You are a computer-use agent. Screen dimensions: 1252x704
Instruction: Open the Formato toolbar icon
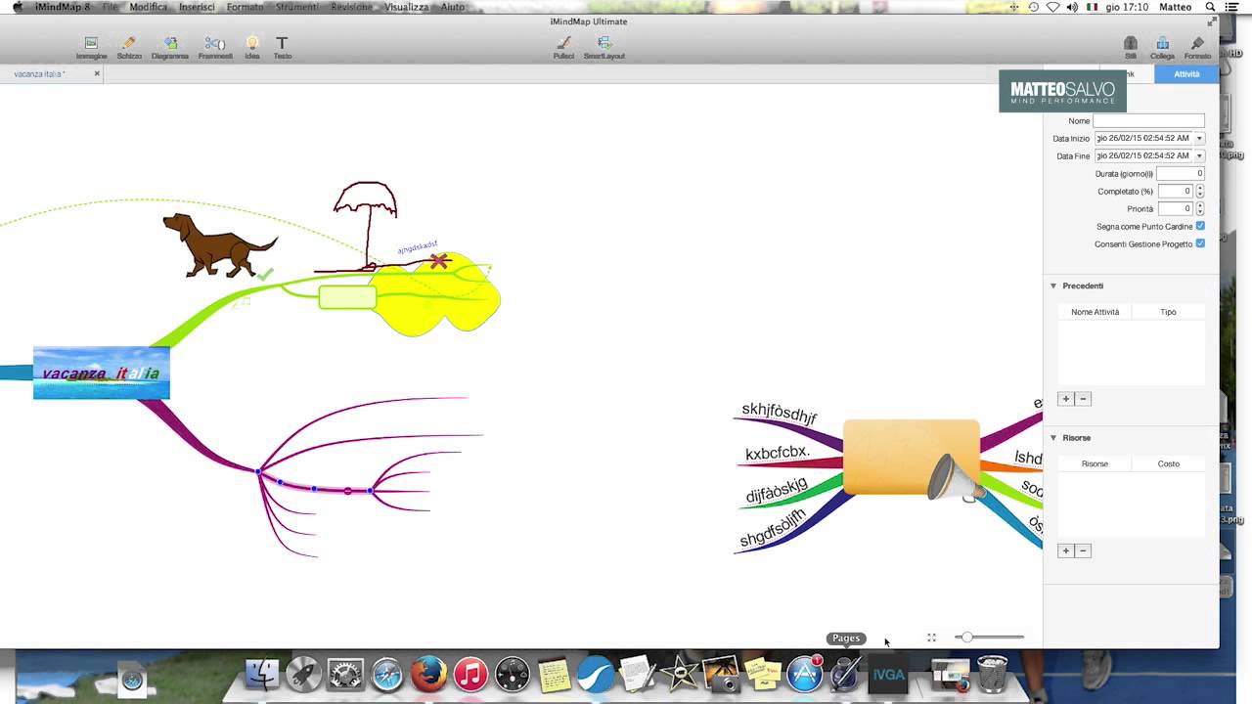point(1197,48)
